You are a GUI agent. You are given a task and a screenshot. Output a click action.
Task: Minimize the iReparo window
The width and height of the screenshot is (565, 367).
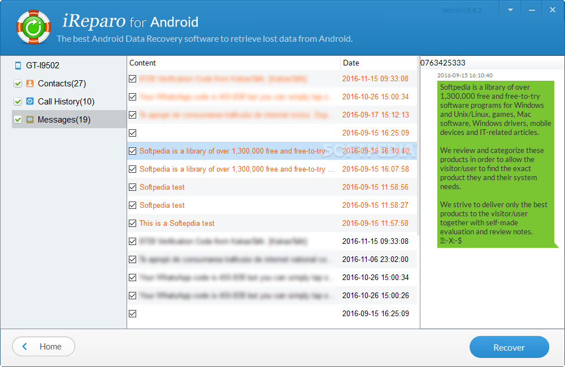point(532,10)
